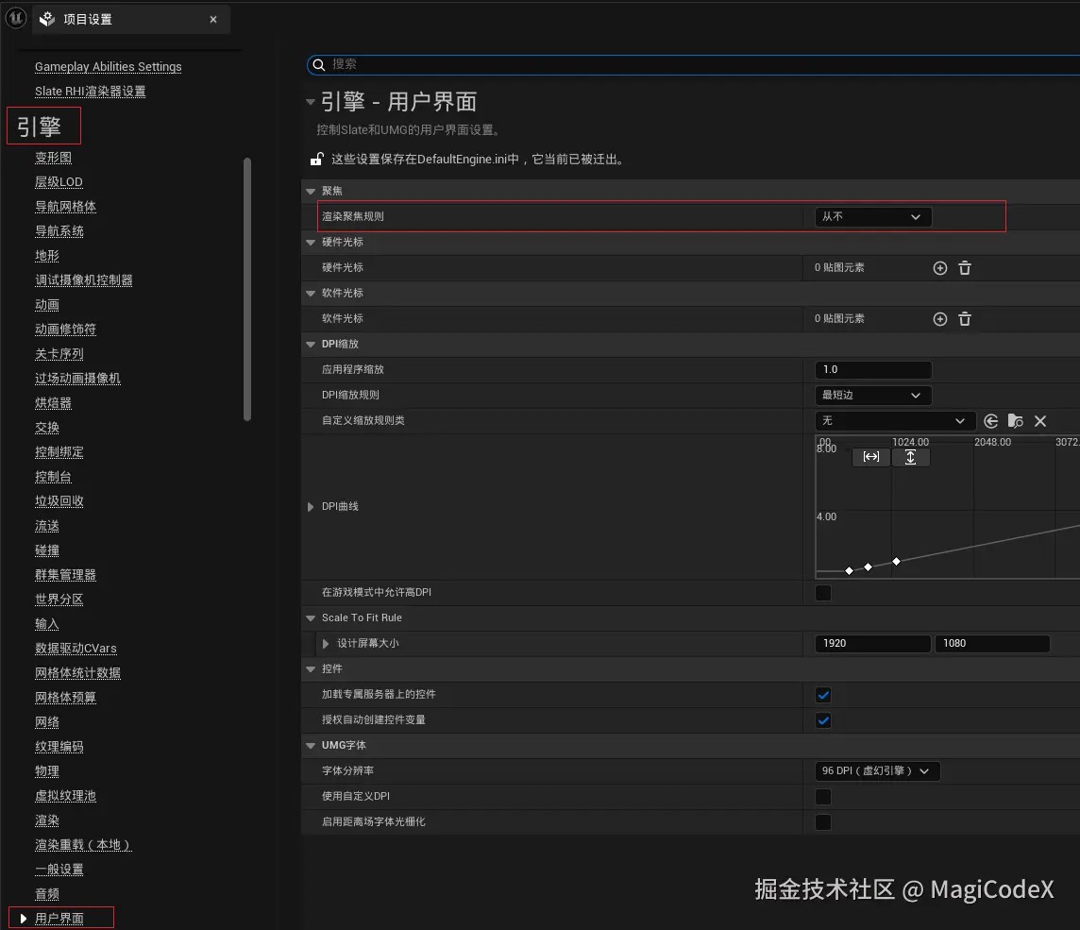
Task: Collapse the 聚焦 section
Action: 311,192
